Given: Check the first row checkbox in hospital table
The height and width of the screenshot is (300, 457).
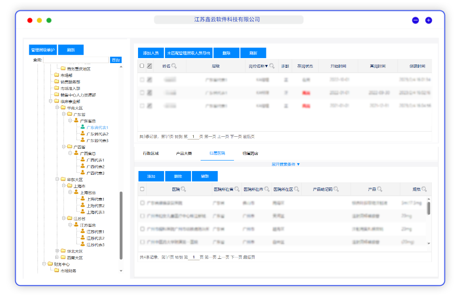Looking at the screenshot, I should pos(142,203).
